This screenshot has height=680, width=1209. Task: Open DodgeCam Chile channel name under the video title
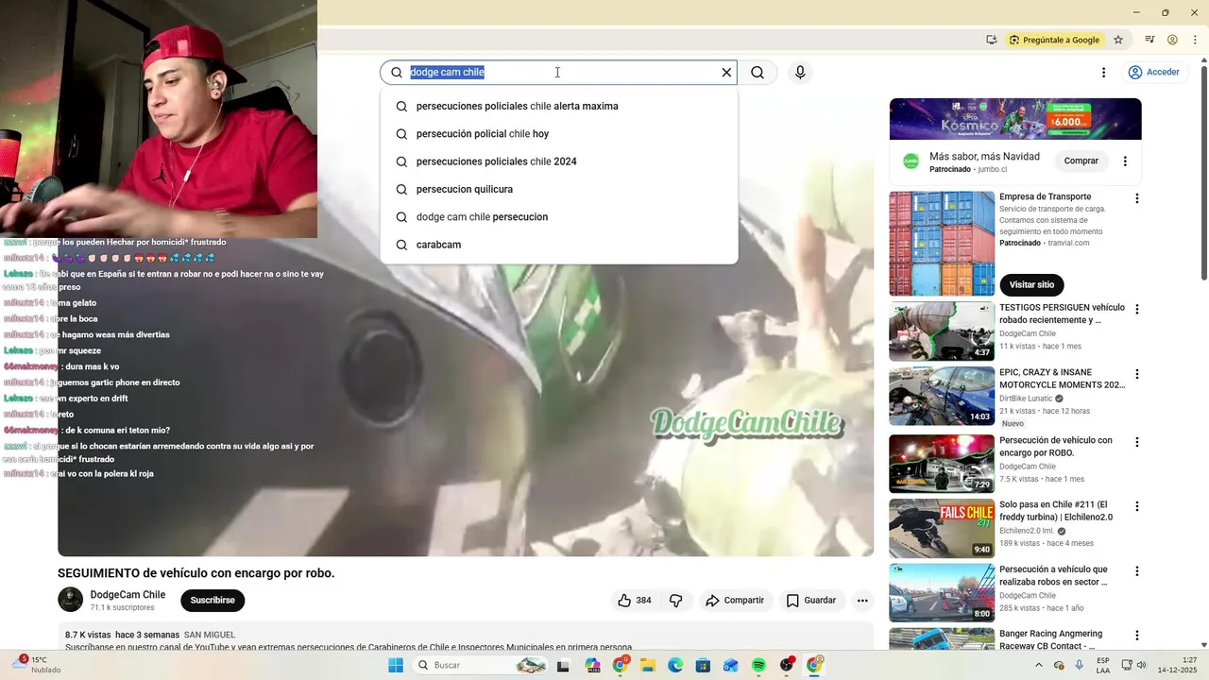click(128, 595)
